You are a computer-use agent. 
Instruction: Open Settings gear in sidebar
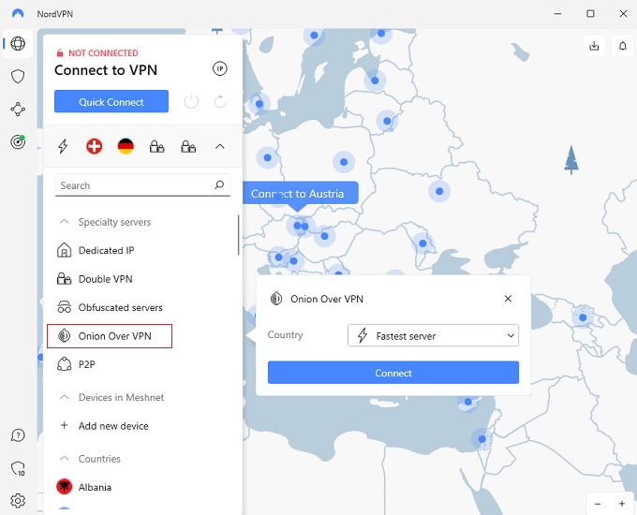tap(18, 501)
